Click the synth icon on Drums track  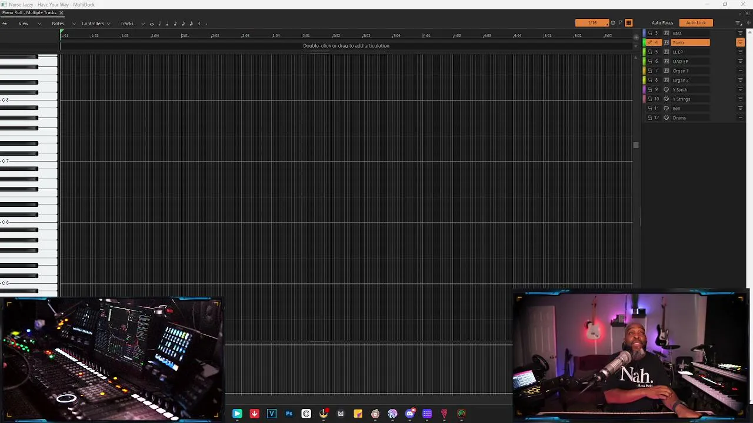[x=667, y=117]
